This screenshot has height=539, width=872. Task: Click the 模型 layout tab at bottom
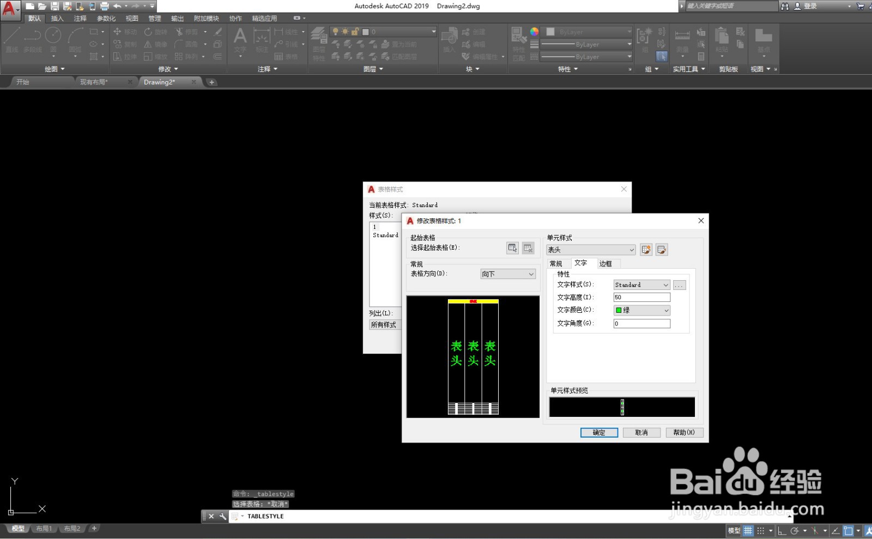(18, 529)
